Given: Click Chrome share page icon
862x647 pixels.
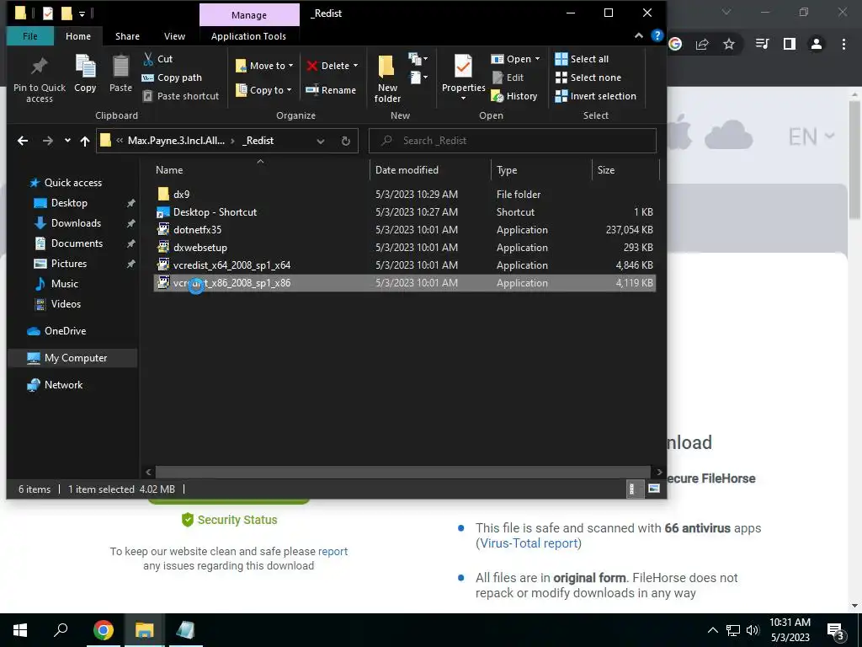Looking at the screenshot, I should pos(702,44).
